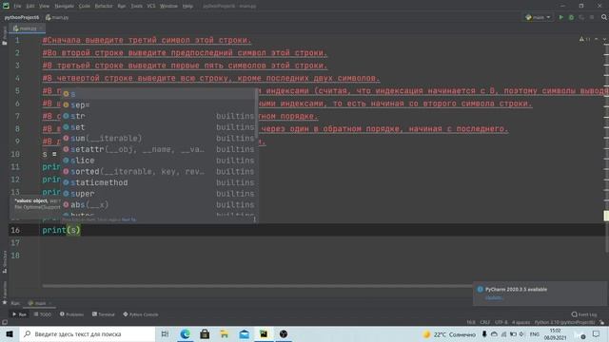Go to next highlighted error arrow
The image size is (609, 342).
(x=604, y=39)
